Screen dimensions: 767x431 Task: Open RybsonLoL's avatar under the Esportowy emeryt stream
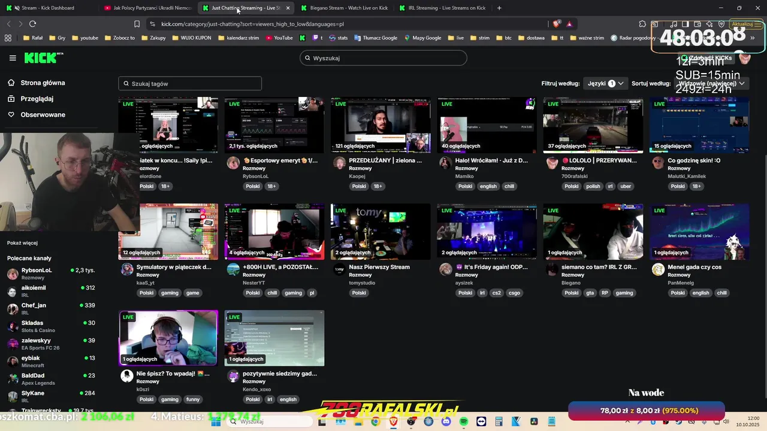[x=233, y=163]
